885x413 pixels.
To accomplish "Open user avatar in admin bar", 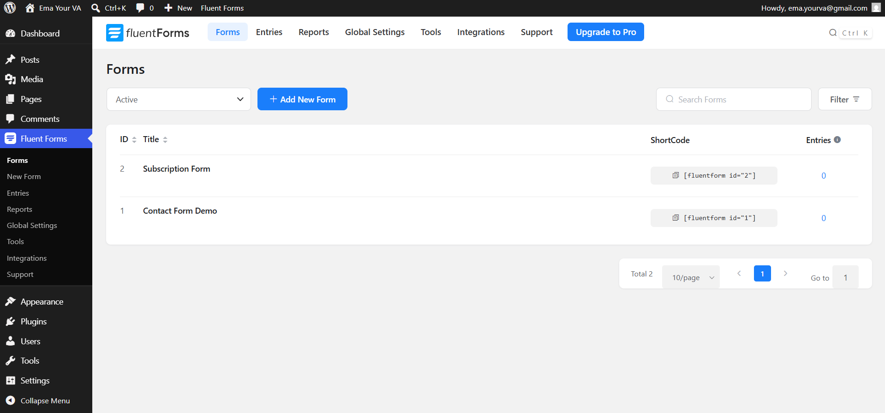I will click(876, 7).
